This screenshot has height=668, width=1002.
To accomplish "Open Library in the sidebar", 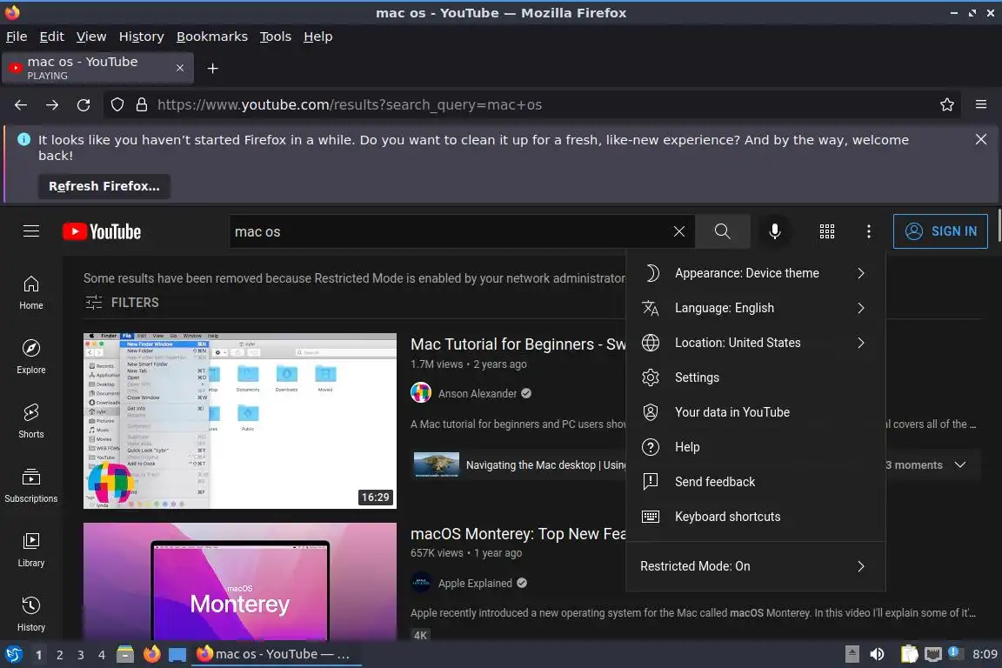I will (30, 550).
